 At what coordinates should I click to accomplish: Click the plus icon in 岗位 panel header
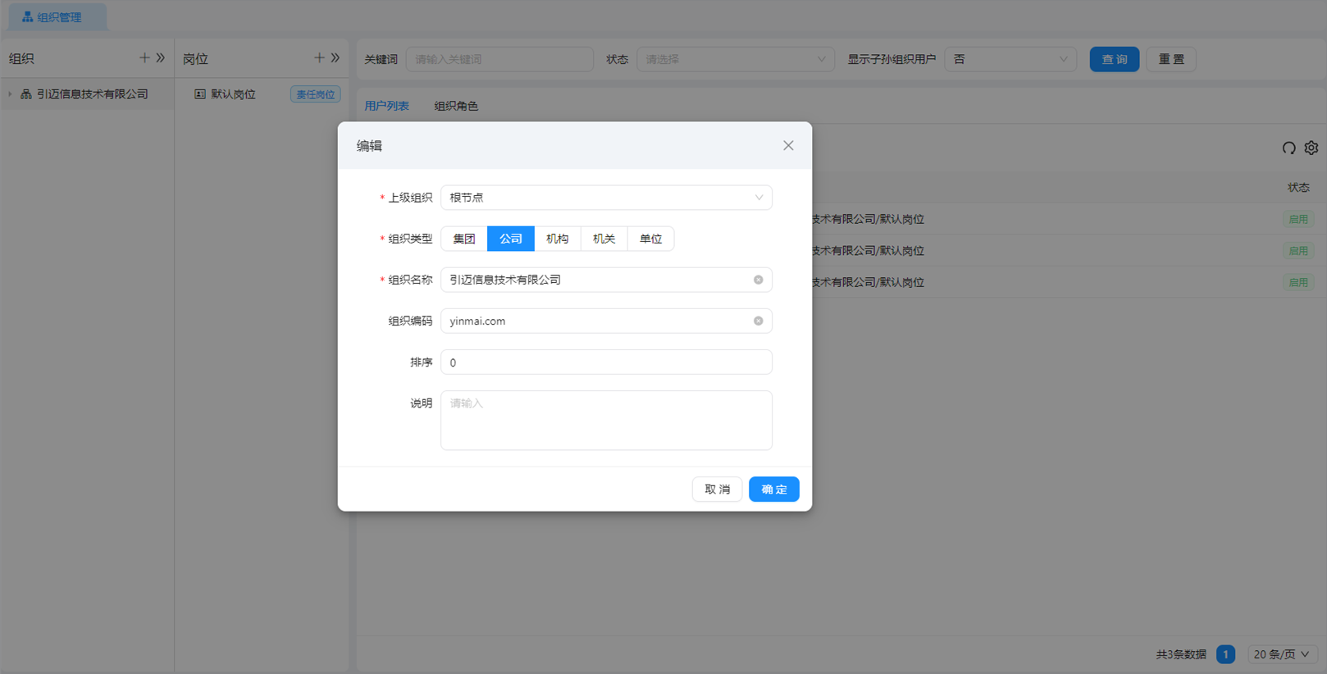point(319,58)
